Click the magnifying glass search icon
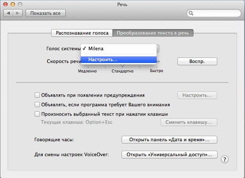Image resolution: width=245 pixels, height=178 pixels. tap(191, 13)
